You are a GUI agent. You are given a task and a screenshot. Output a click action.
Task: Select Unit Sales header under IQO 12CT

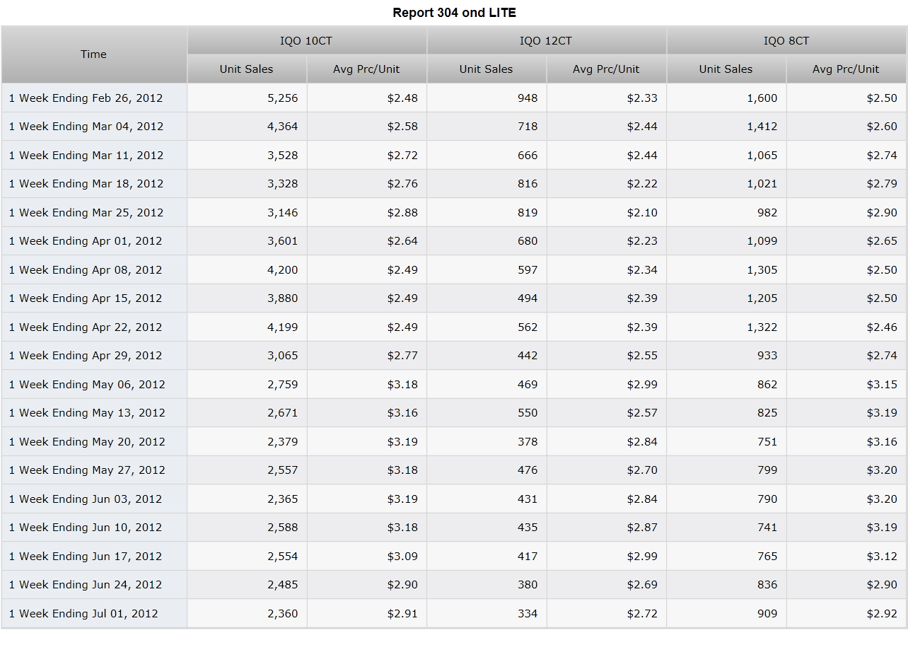[x=487, y=69]
